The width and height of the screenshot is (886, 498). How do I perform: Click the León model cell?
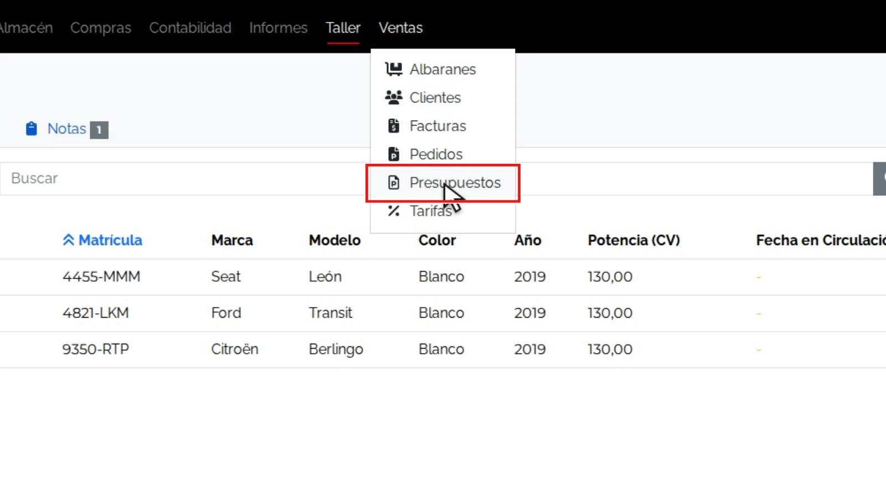pyautogui.click(x=325, y=277)
